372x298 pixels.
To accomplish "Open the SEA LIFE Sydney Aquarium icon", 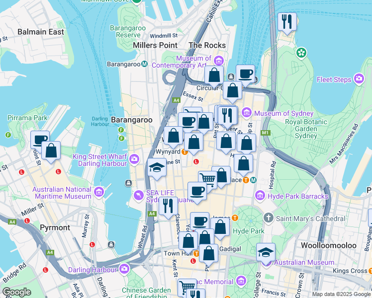I will 139,196.
